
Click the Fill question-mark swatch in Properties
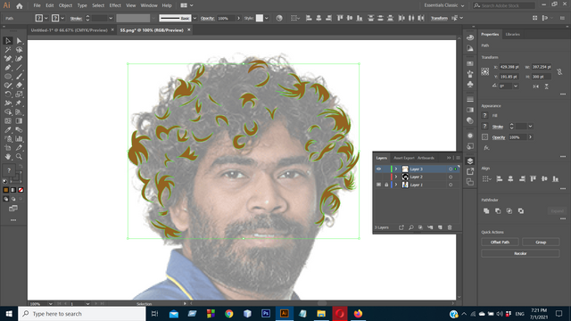pyautogui.click(x=484, y=115)
